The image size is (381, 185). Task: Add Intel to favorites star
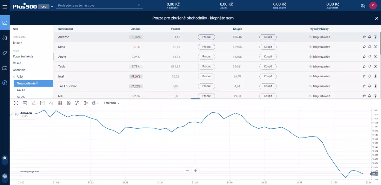point(364,76)
